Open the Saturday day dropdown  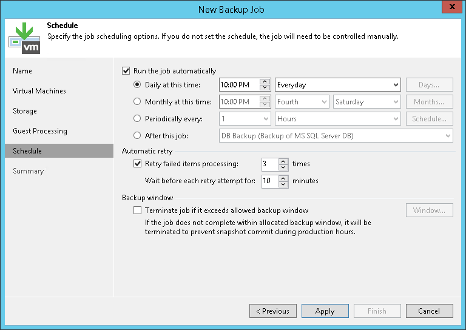pos(366,101)
